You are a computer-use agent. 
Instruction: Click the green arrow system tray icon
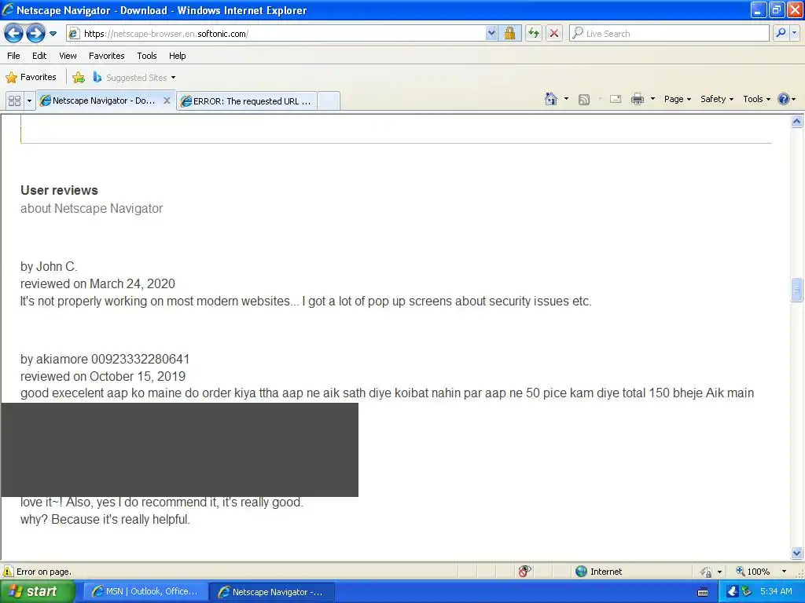pyautogui.click(x=746, y=592)
